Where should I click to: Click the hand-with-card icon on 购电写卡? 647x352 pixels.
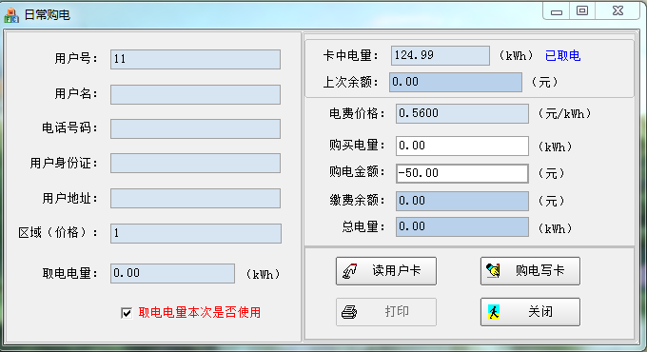coord(493,271)
